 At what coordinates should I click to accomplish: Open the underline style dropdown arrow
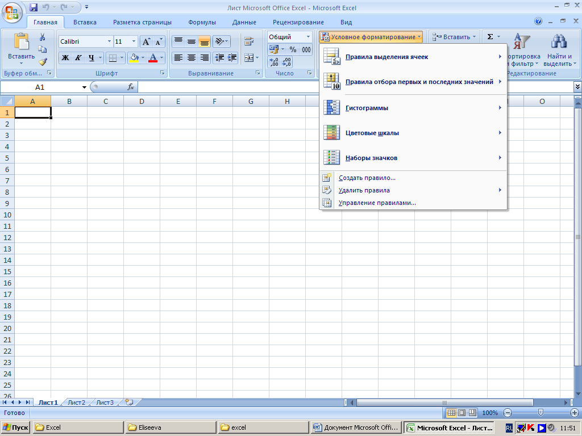(100, 57)
